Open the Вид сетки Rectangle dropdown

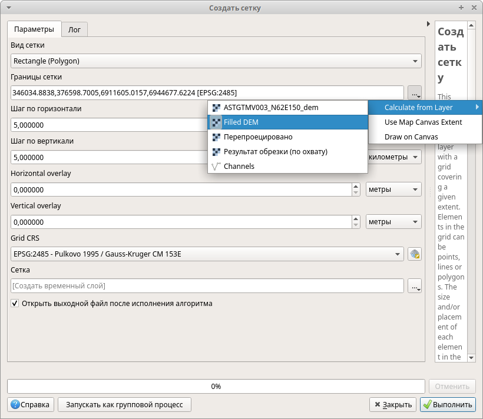tap(216, 61)
